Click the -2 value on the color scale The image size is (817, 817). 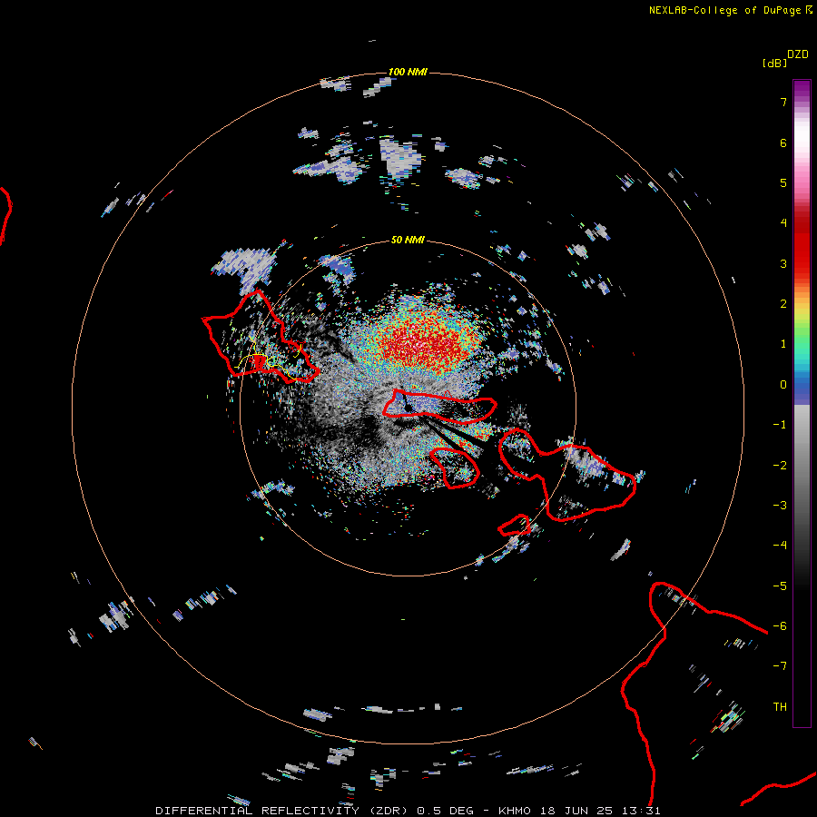pyautogui.click(x=780, y=466)
